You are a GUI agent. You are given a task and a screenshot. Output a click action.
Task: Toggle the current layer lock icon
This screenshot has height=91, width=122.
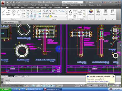click(48, 16)
